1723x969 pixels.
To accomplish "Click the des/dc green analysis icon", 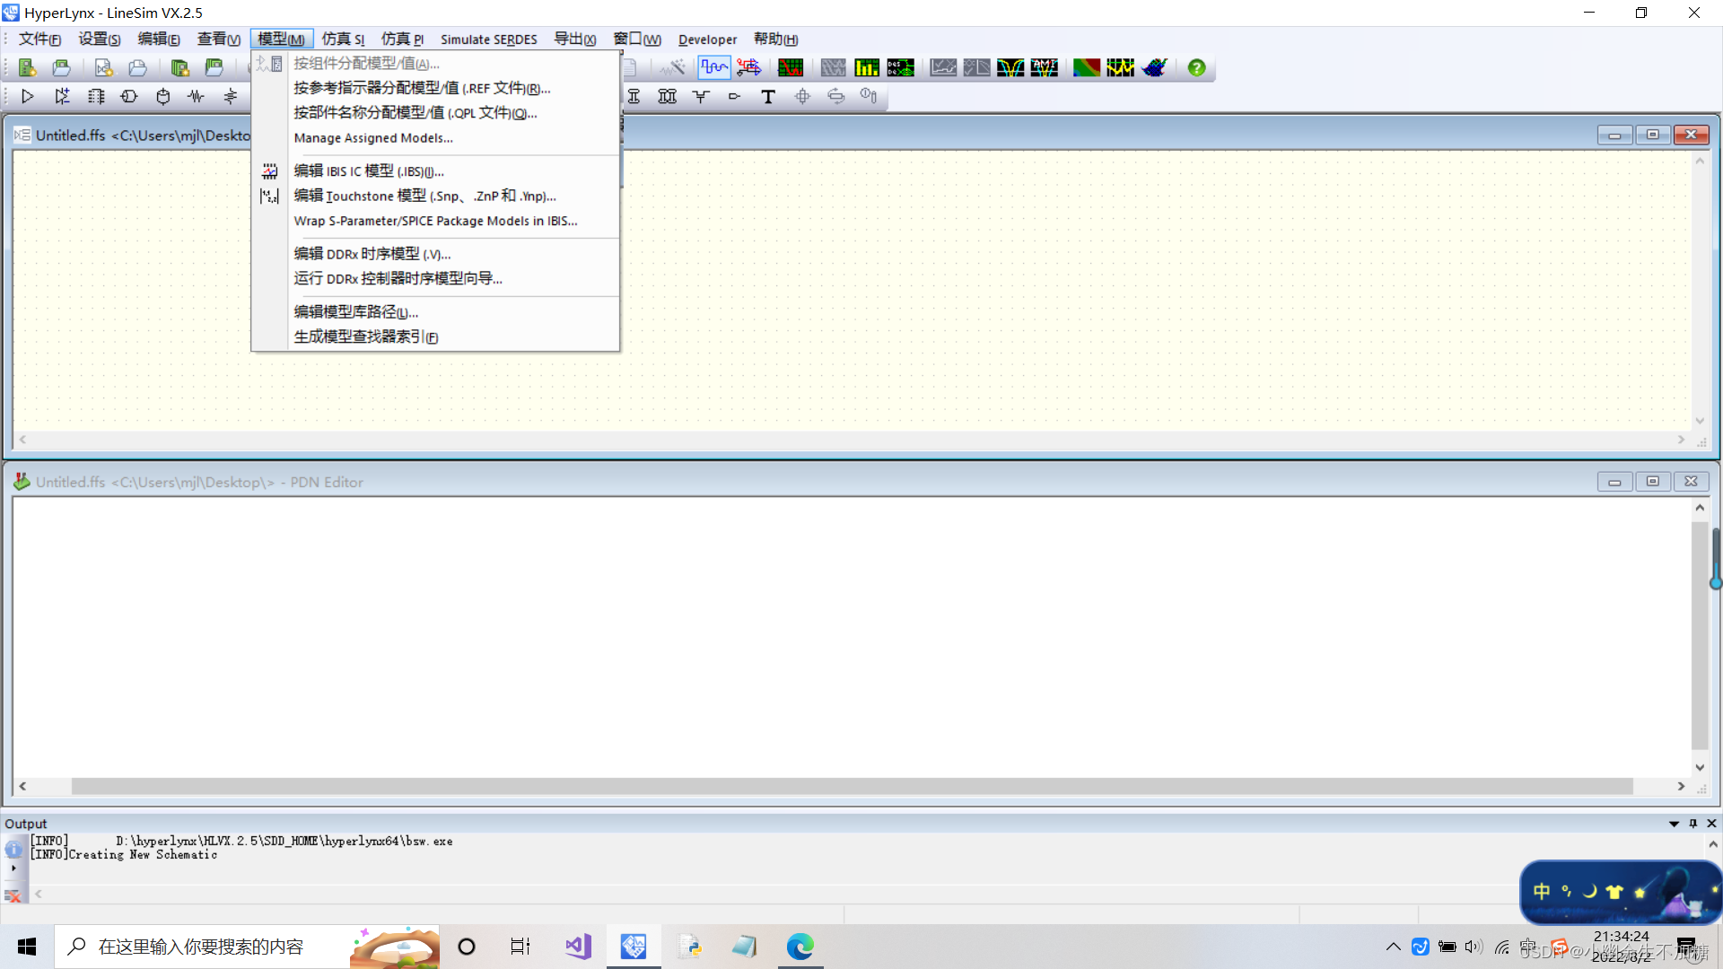I will [x=900, y=67].
